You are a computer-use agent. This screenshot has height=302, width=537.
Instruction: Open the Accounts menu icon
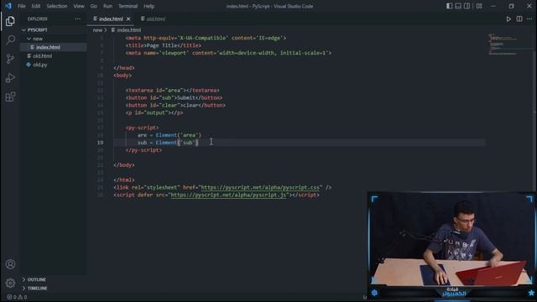10,264
